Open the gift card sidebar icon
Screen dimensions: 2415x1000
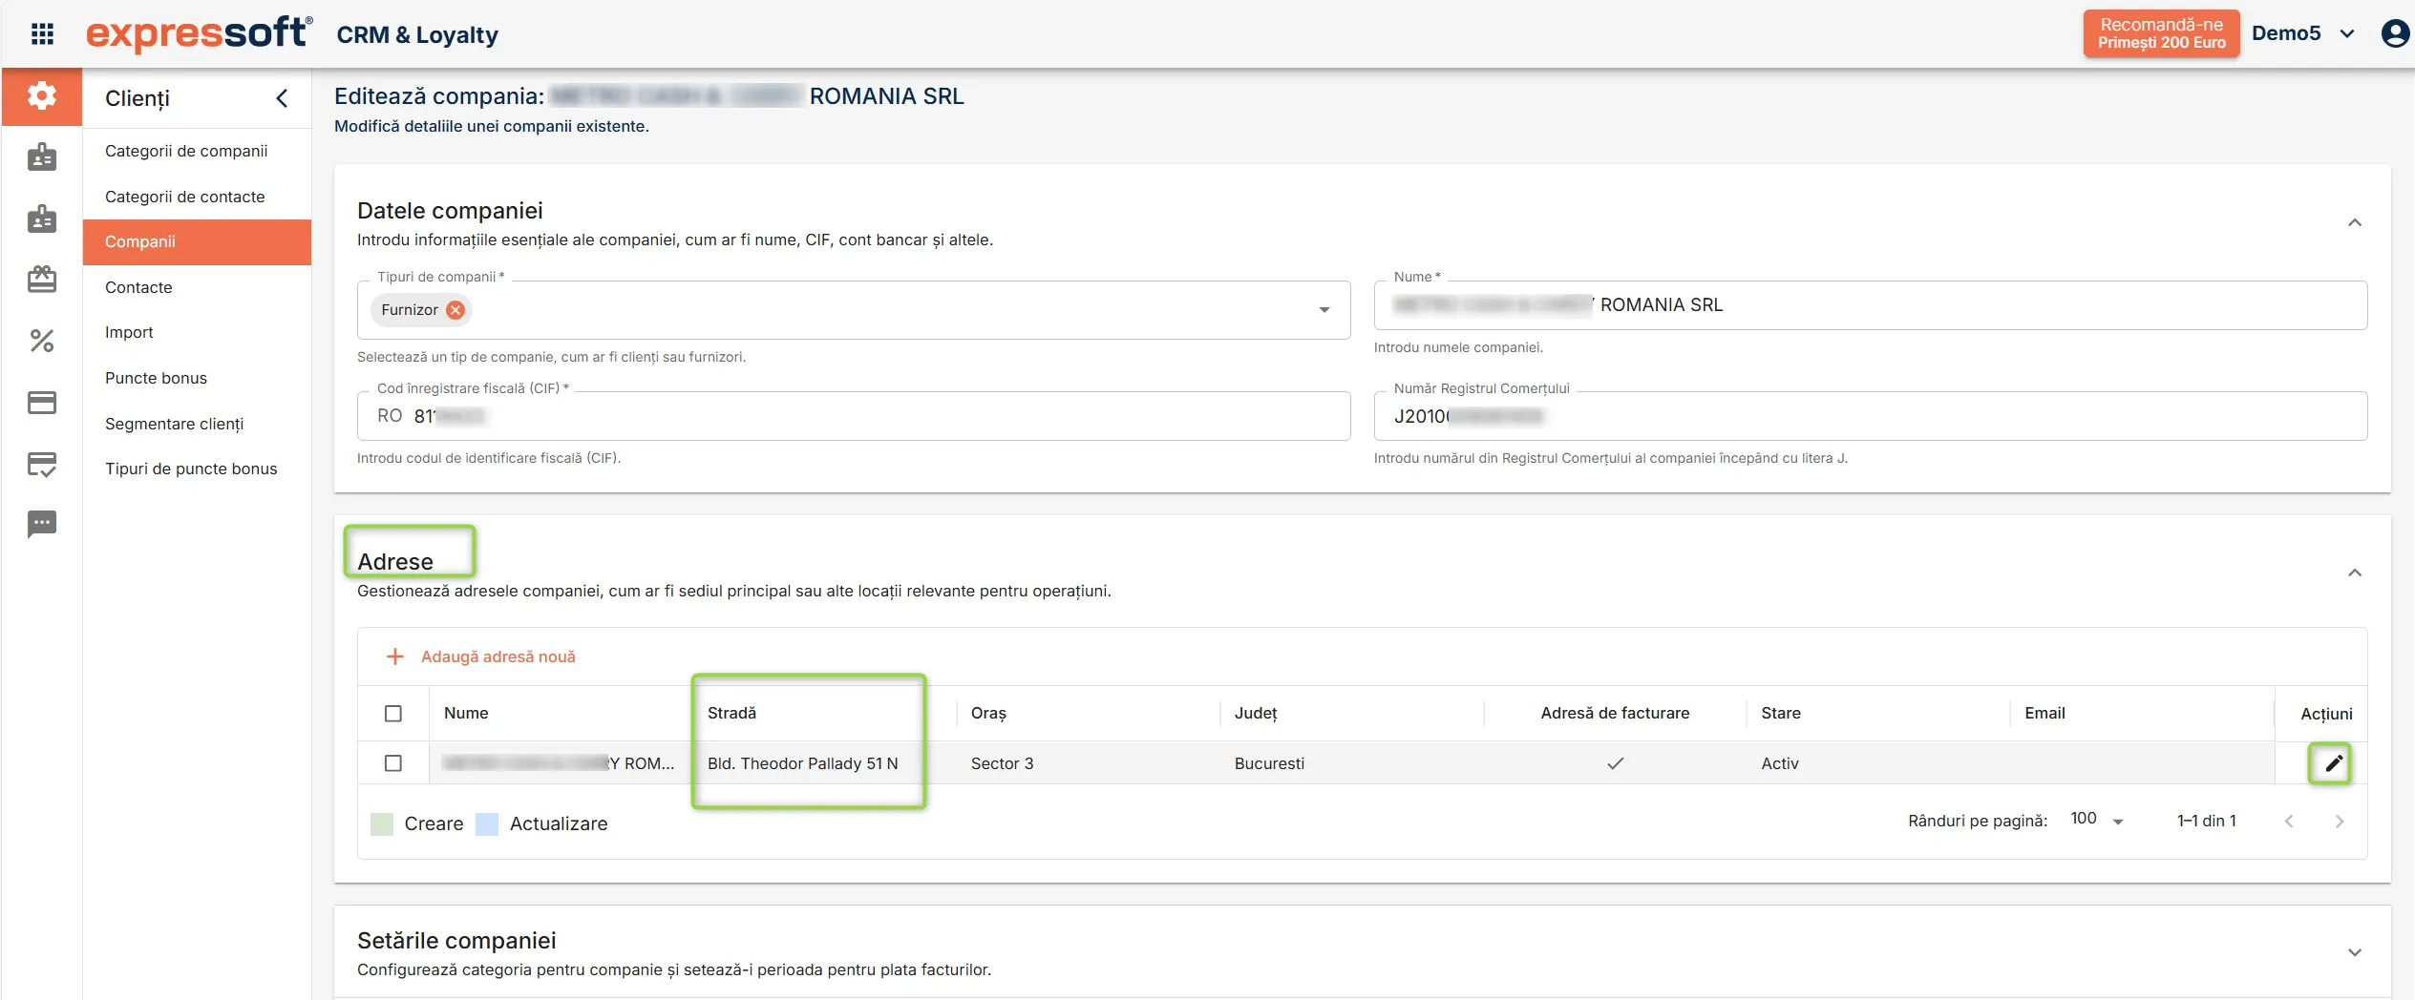pyautogui.click(x=42, y=280)
